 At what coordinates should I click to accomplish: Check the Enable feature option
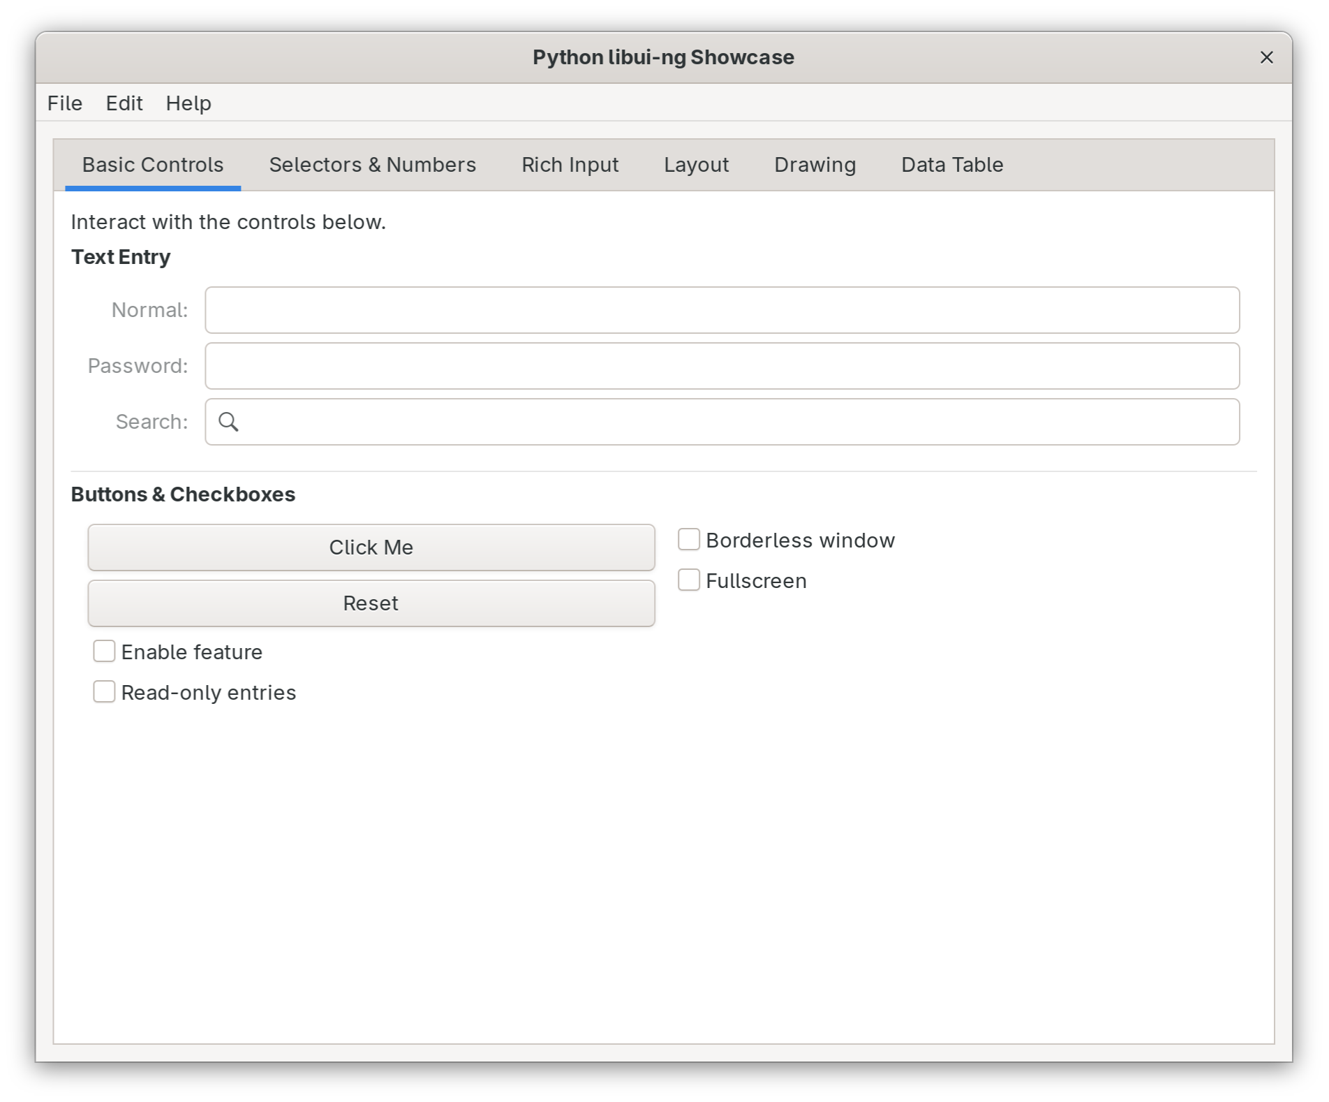pyautogui.click(x=104, y=652)
